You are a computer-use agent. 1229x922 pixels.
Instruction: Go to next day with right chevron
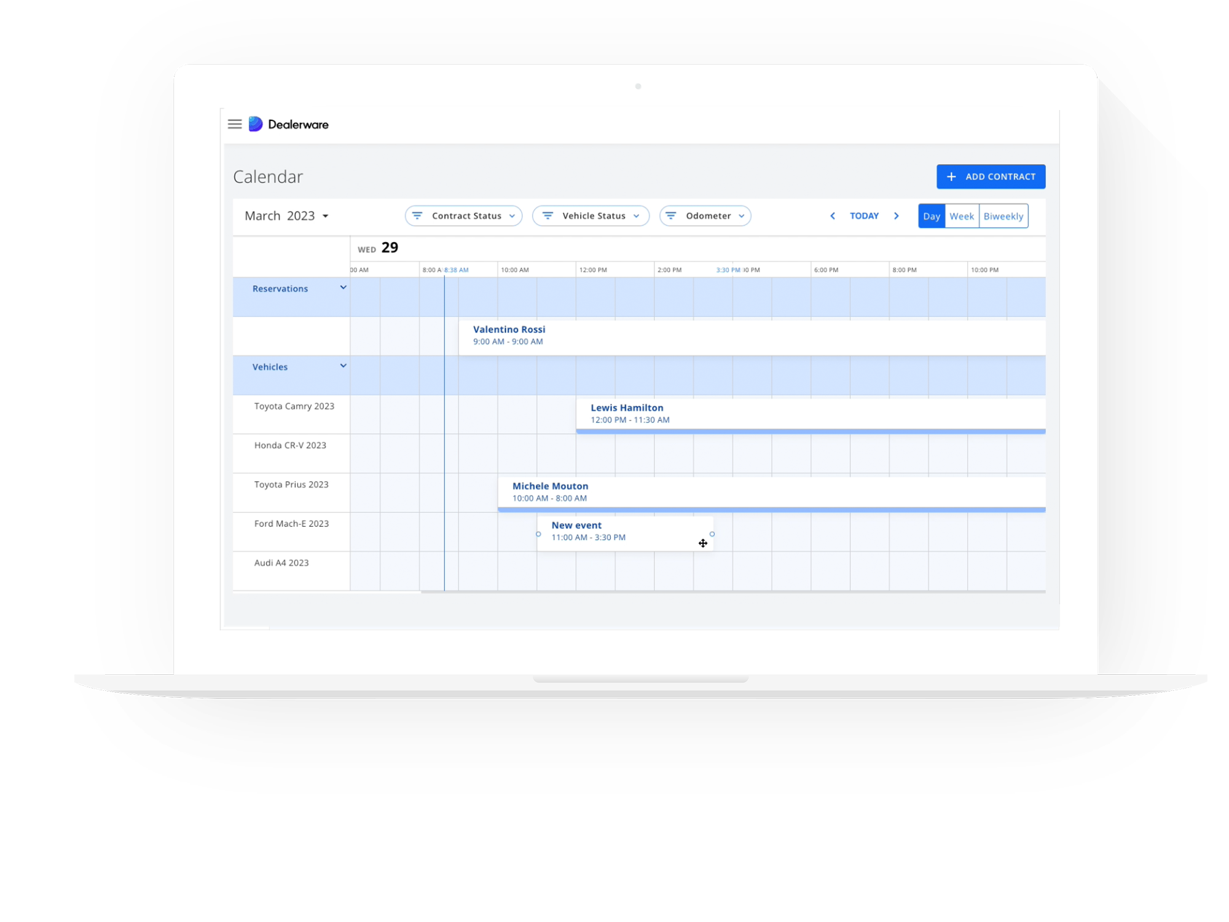point(897,216)
